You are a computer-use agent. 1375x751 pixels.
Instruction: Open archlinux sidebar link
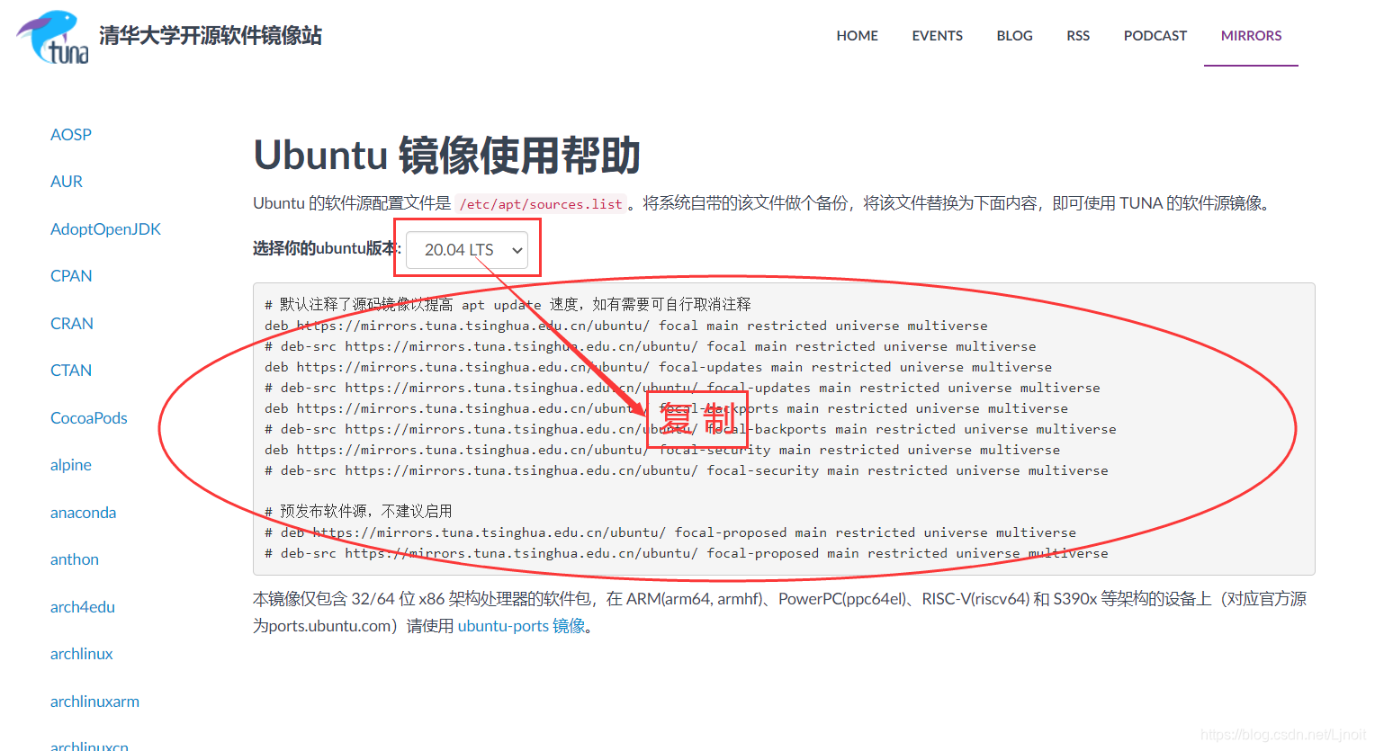click(x=82, y=654)
